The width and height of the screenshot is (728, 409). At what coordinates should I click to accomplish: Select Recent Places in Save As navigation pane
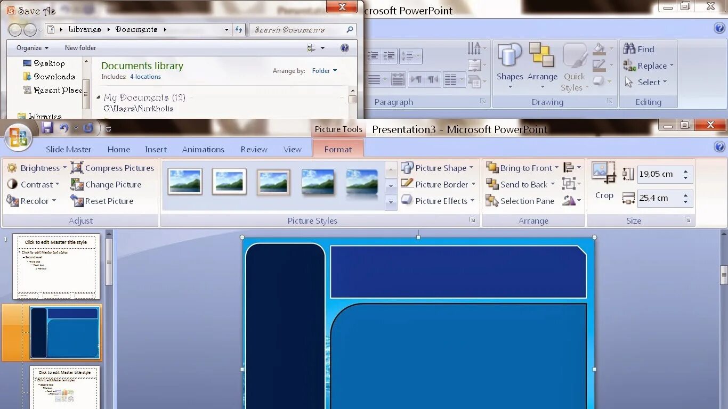(52, 90)
